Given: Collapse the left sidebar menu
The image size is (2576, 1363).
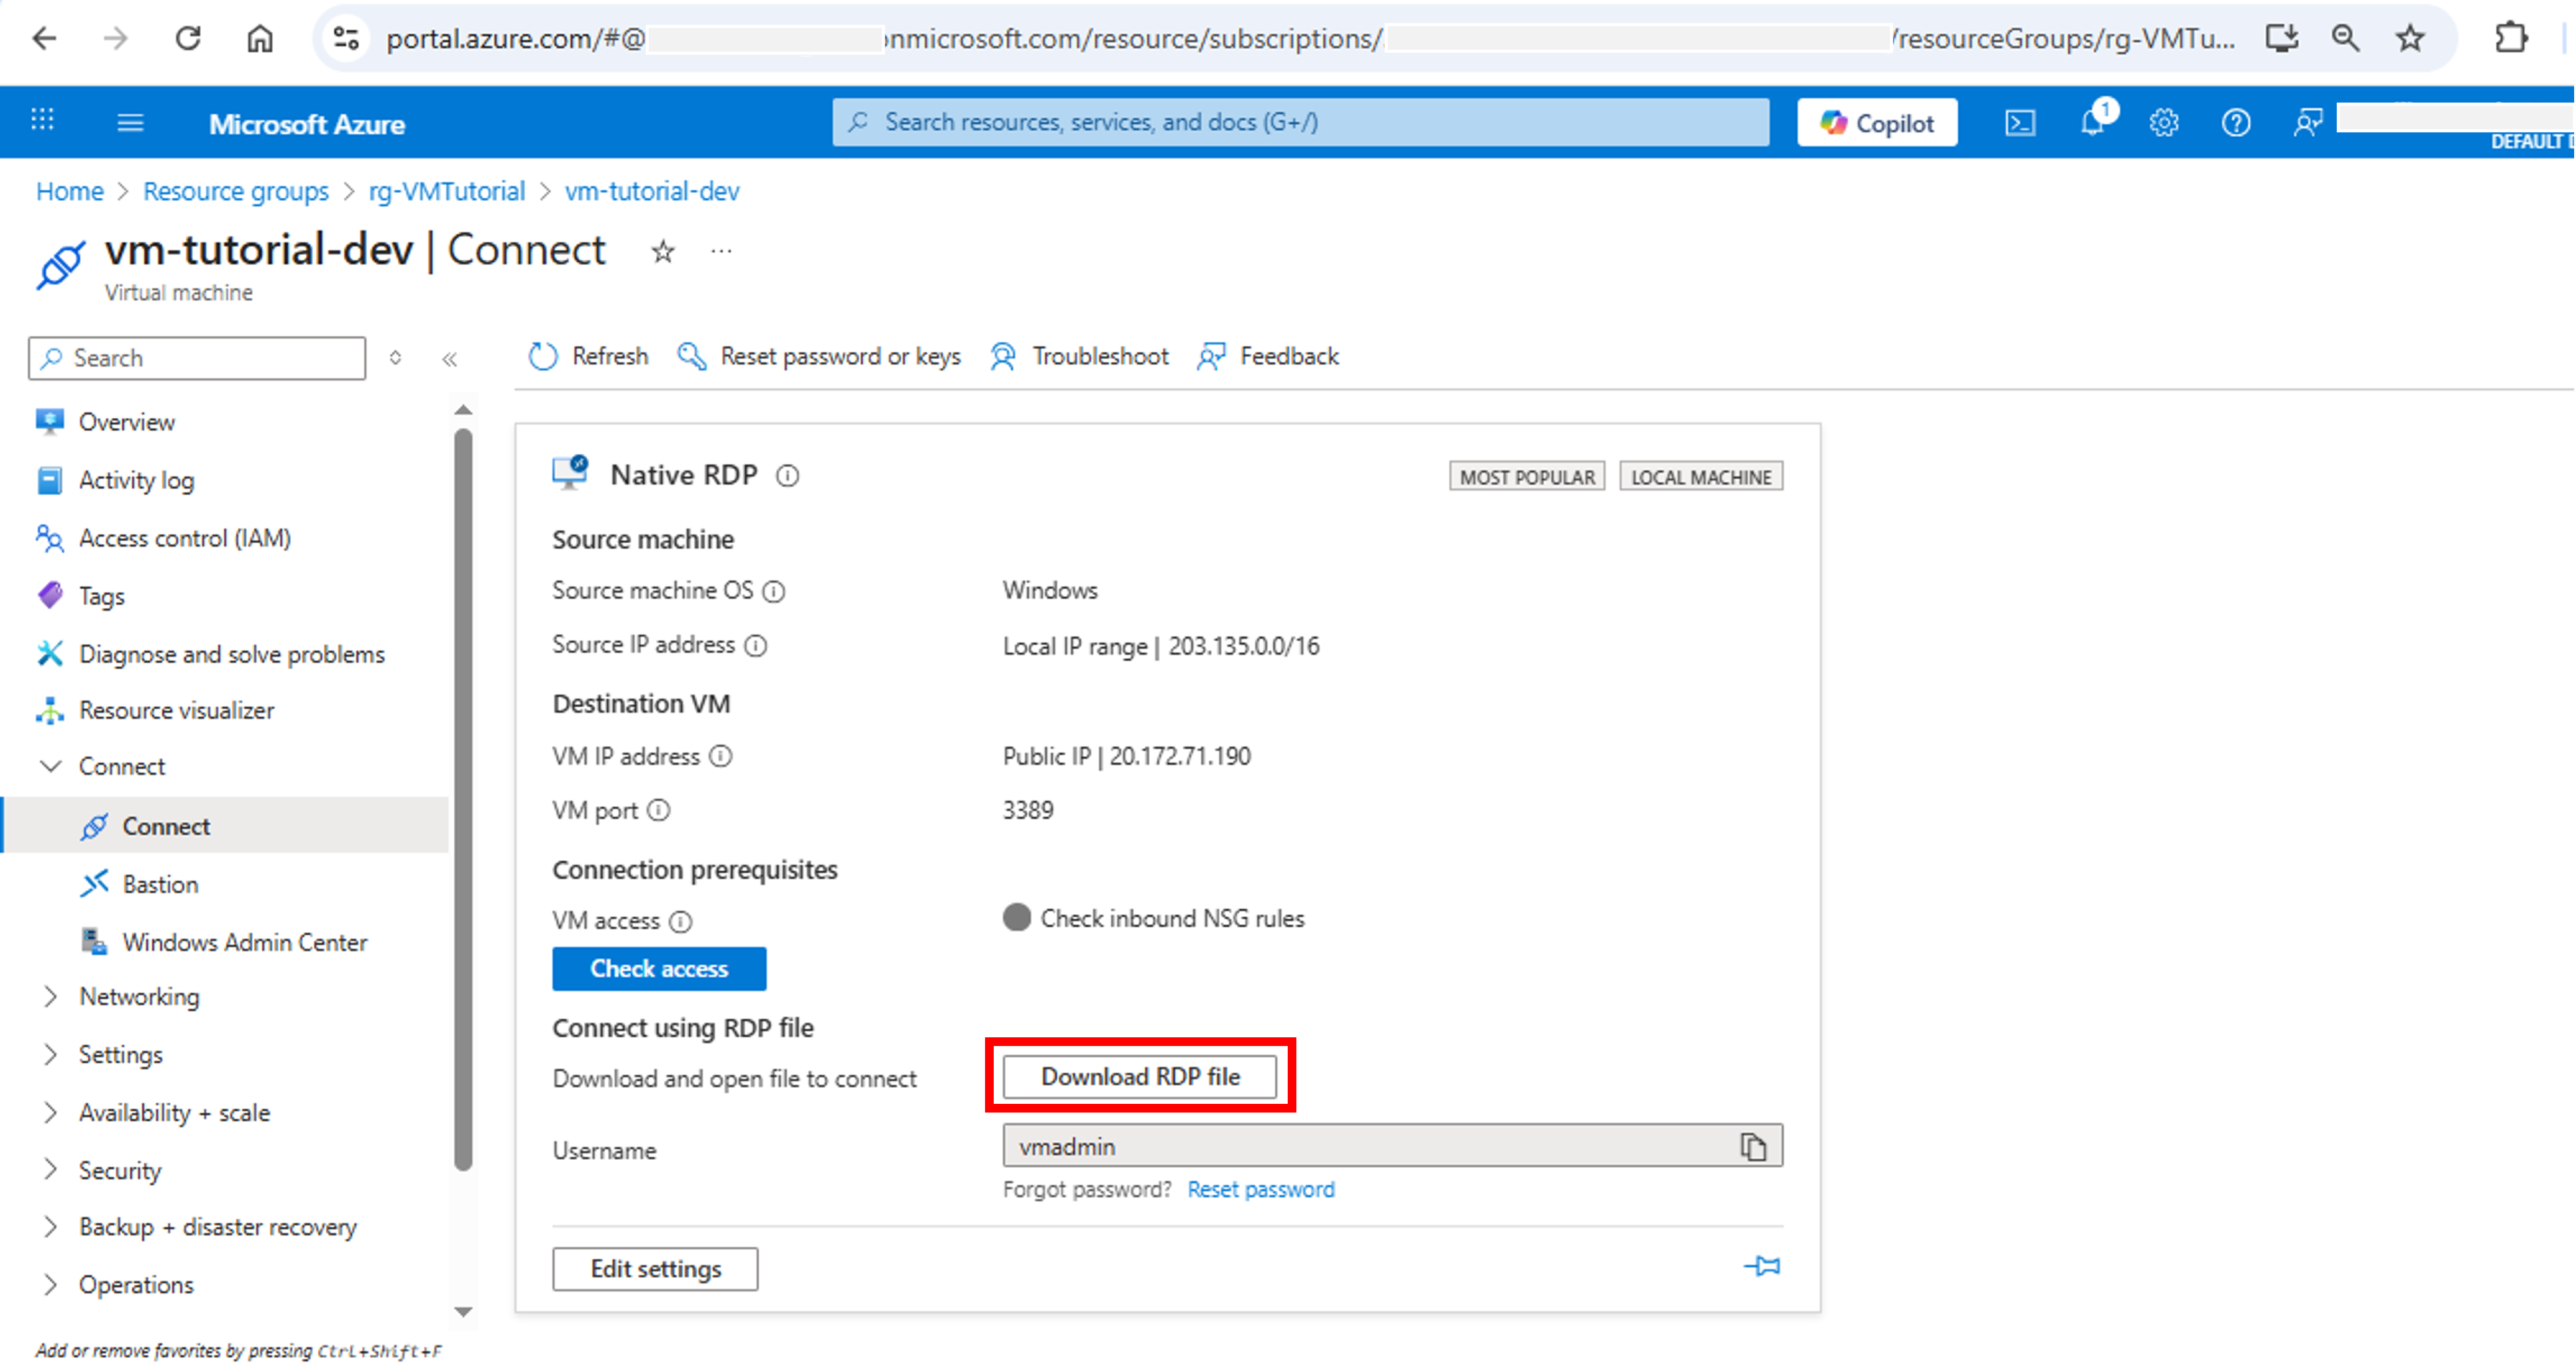Looking at the screenshot, I should click(449, 359).
